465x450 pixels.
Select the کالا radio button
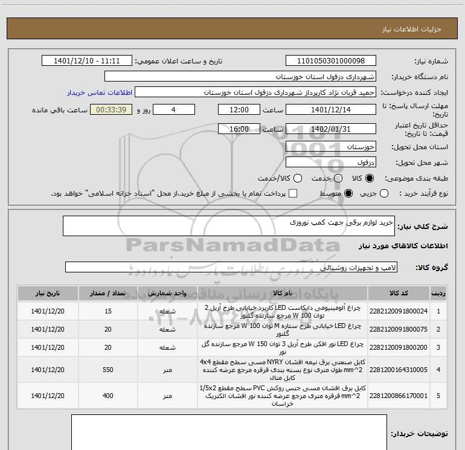[370, 178]
